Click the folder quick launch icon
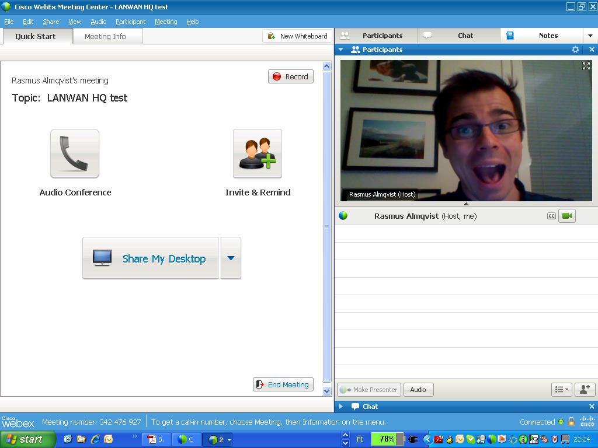This screenshot has height=448, width=598. [81, 439]
